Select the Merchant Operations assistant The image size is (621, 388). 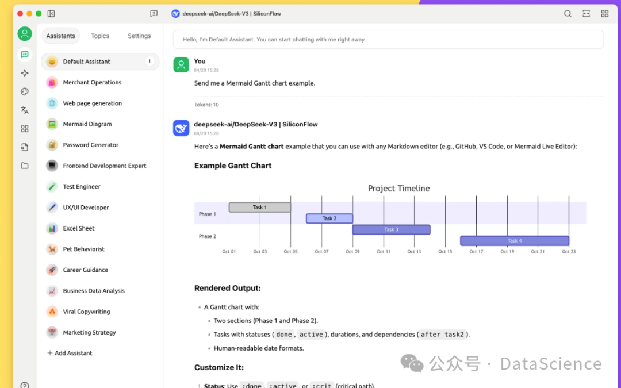point(100,82)
